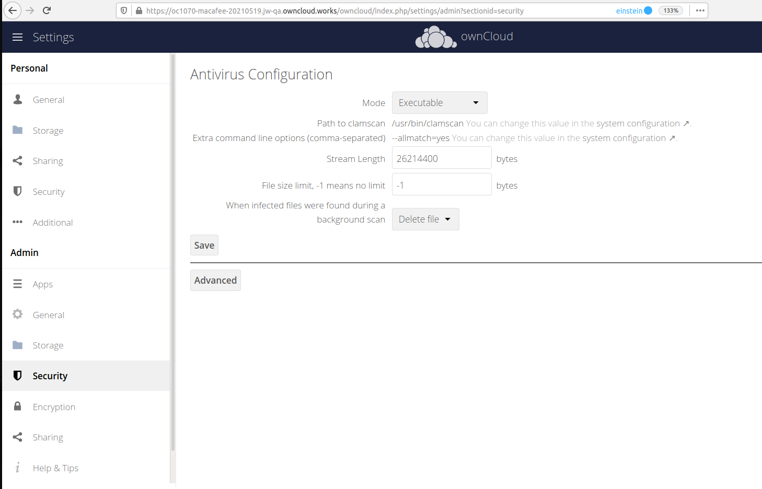Open the system configuration link for clamscan path

[639, 123]
